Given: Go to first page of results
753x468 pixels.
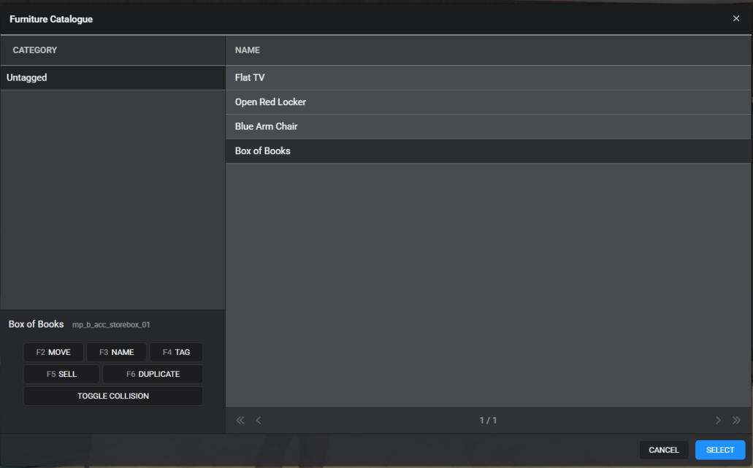Looking at the screenshot, I should coord(240,420).
